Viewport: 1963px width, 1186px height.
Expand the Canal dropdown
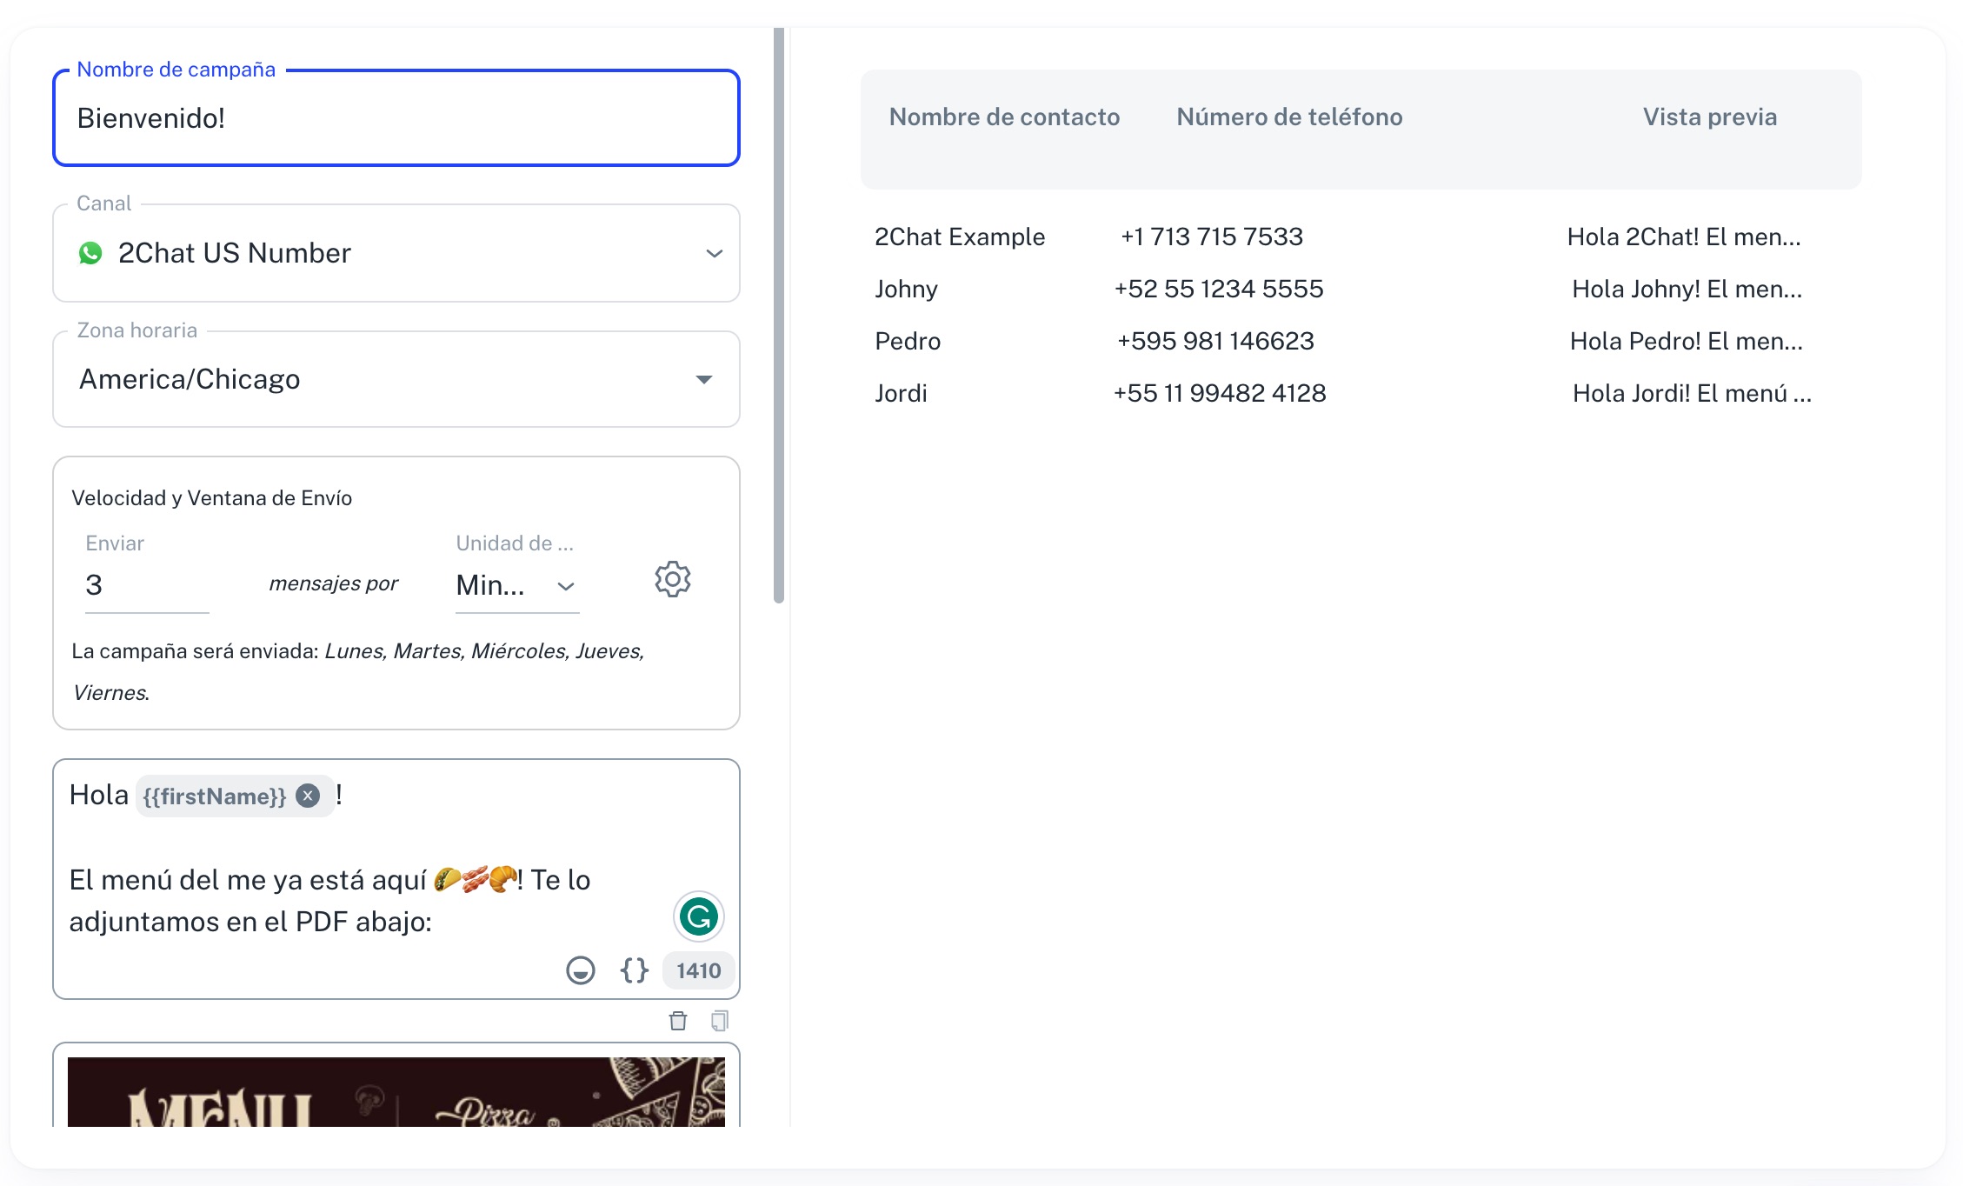(714, 253)
